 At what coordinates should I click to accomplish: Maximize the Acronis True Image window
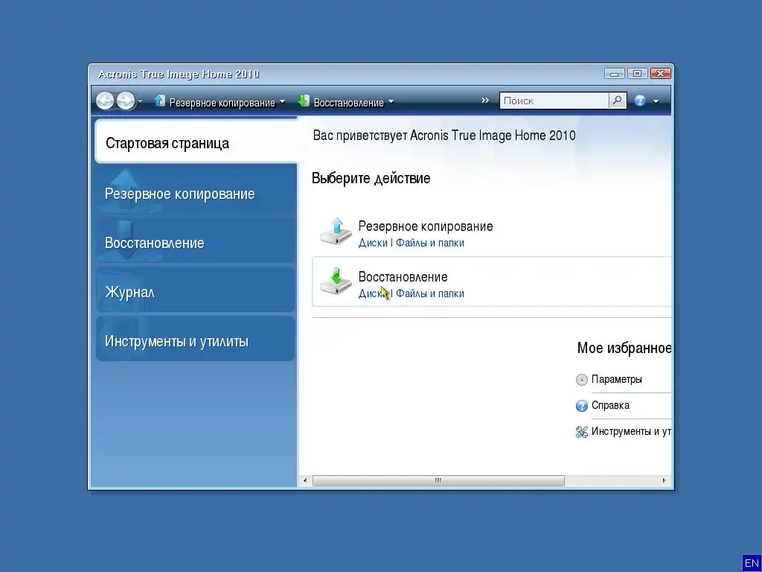[x=637, y=74]
